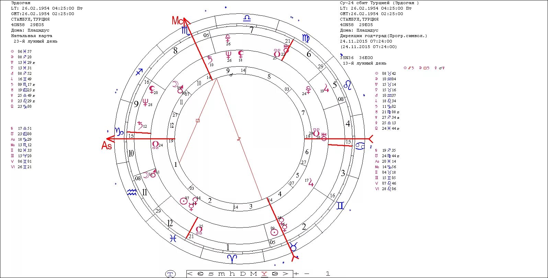Click the Virgo sign symbol on the outer ring
This screenshot has width=548, height=278.
pyautogui.click(x=306, y=38)
